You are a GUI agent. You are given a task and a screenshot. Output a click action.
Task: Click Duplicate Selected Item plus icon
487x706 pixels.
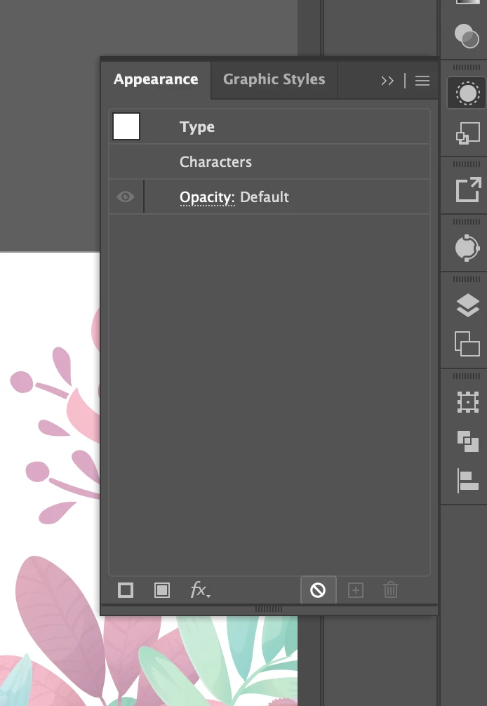[356, 590]
